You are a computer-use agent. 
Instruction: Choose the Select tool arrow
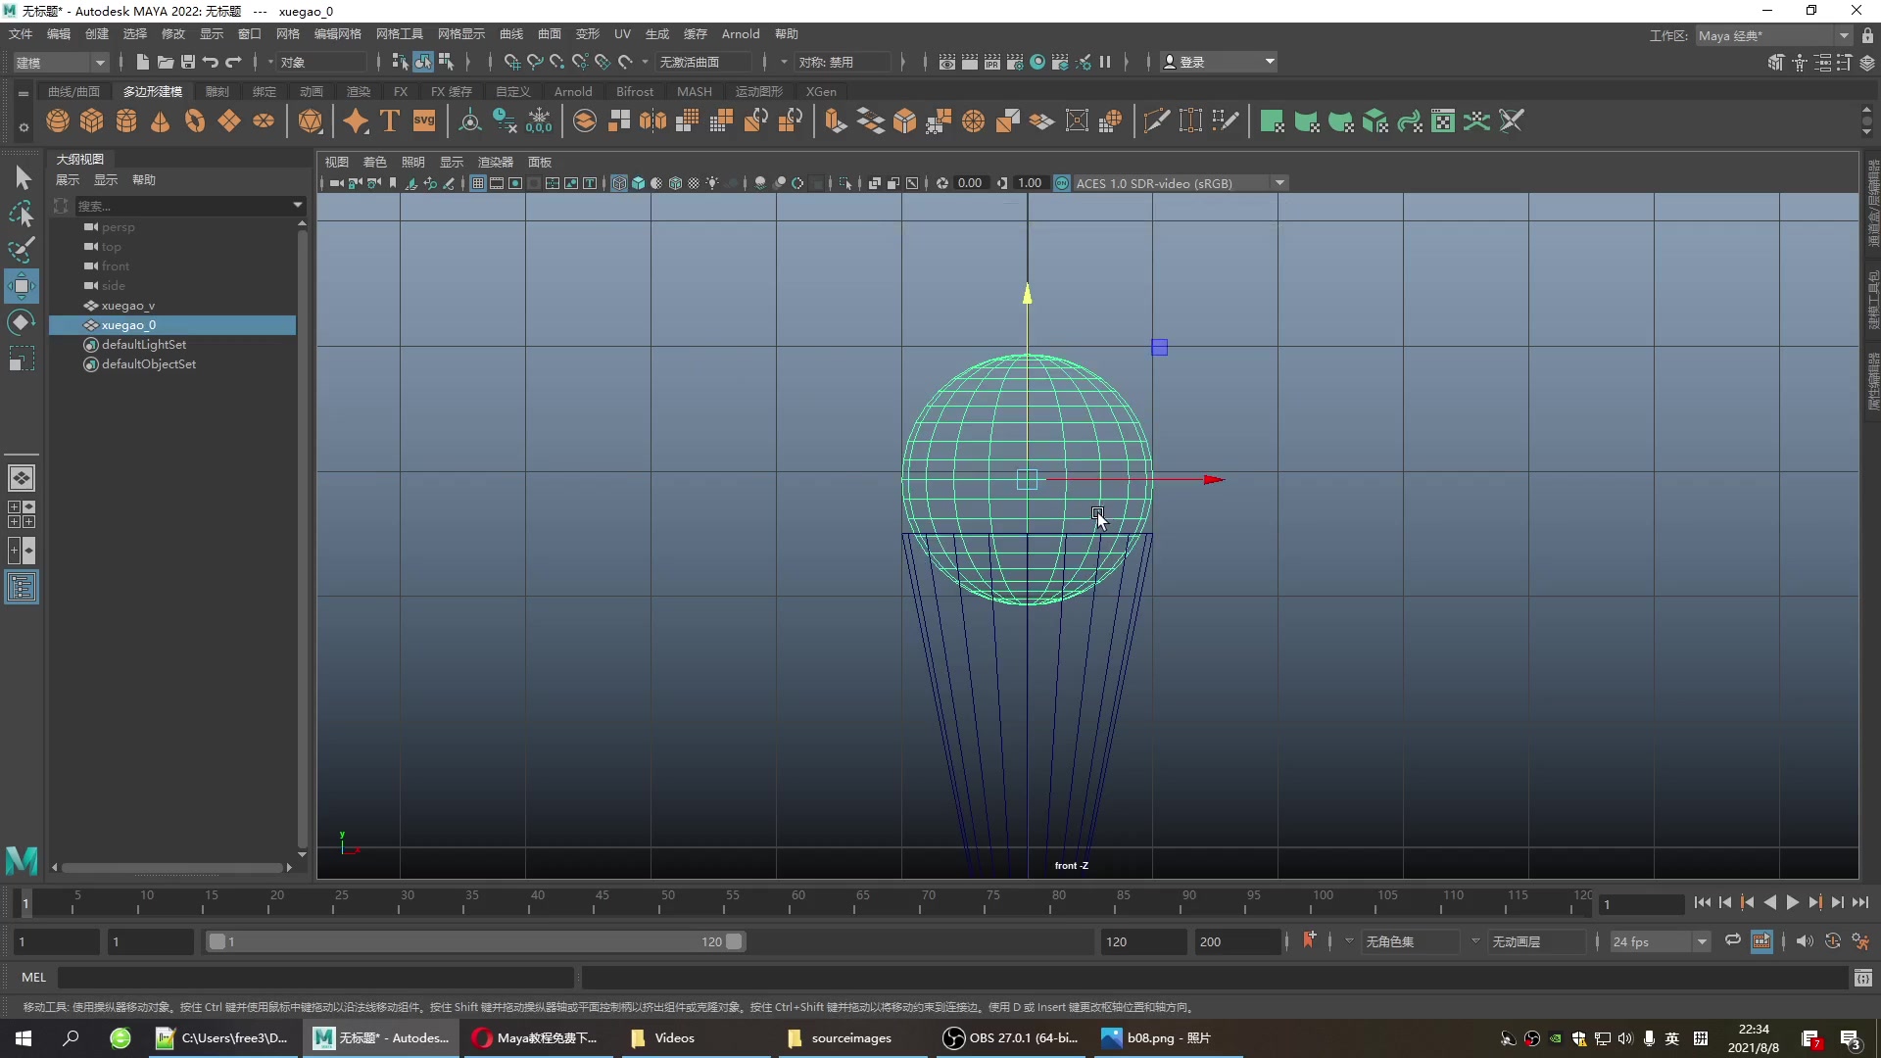click(22, 177)
